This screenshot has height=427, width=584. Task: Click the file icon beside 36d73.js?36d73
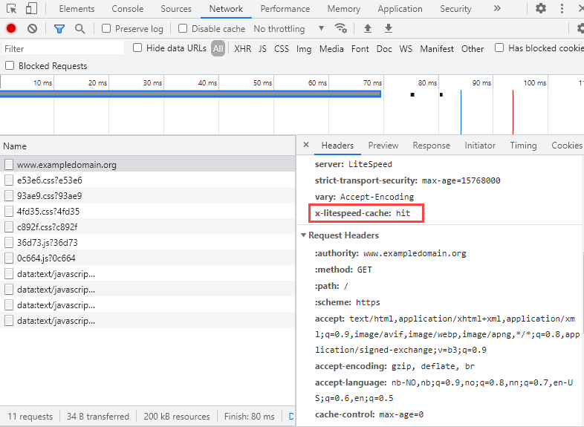click(x=9, y=243)
